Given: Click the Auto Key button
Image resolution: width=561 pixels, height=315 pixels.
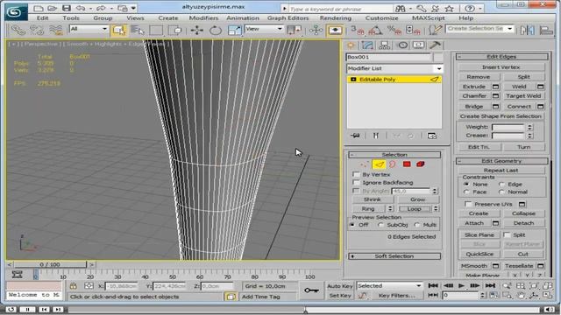Looking at the screenshot, I should click(339, 286).
